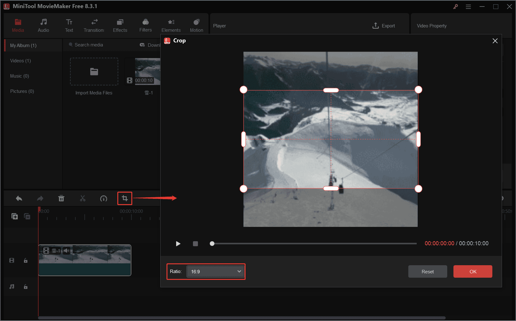Image resolution: width=516 pixels, height=321 pixels.
Task: Expand My Album category
Action: click(23, 46)
